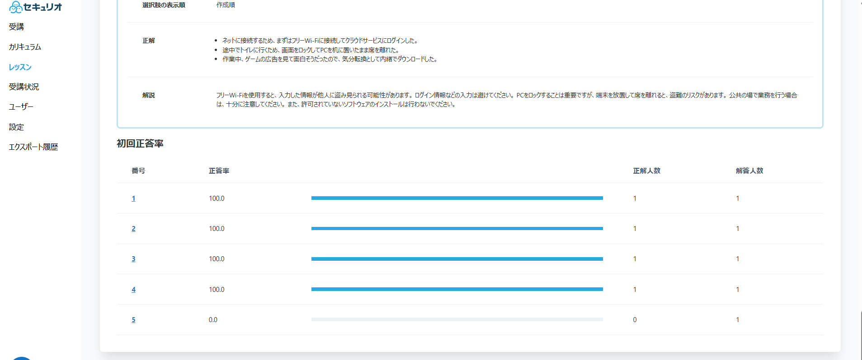Open the 受講 menu item
Image resolution: width=862 pixels, height=360 pixels.
point(16,27)
